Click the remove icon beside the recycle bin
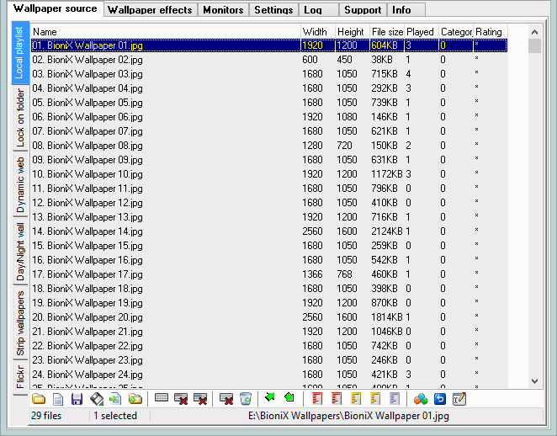557x436 pixels. click(226, 399)
